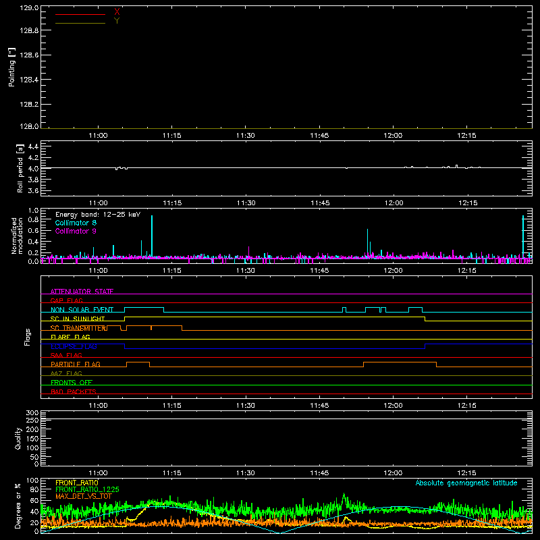The width and height of the screenshot is (540, 540).
Task: Click the FRONTS_OFF flag label
Action: (71, 382)
